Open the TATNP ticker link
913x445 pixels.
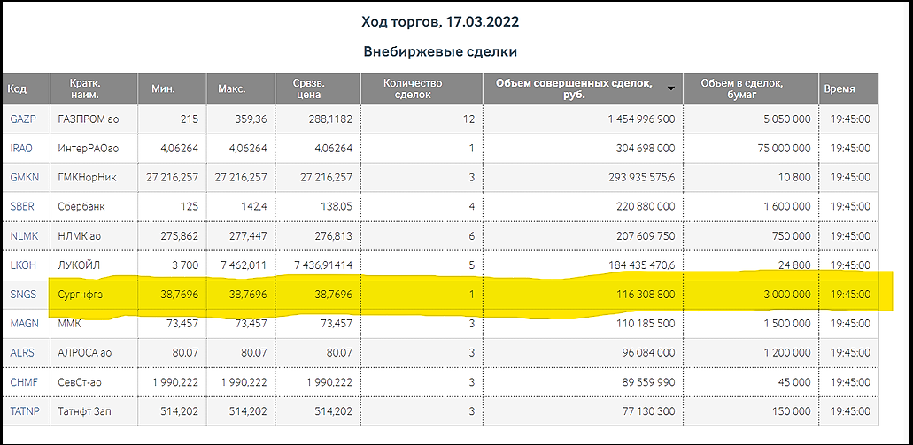[25, 411]
